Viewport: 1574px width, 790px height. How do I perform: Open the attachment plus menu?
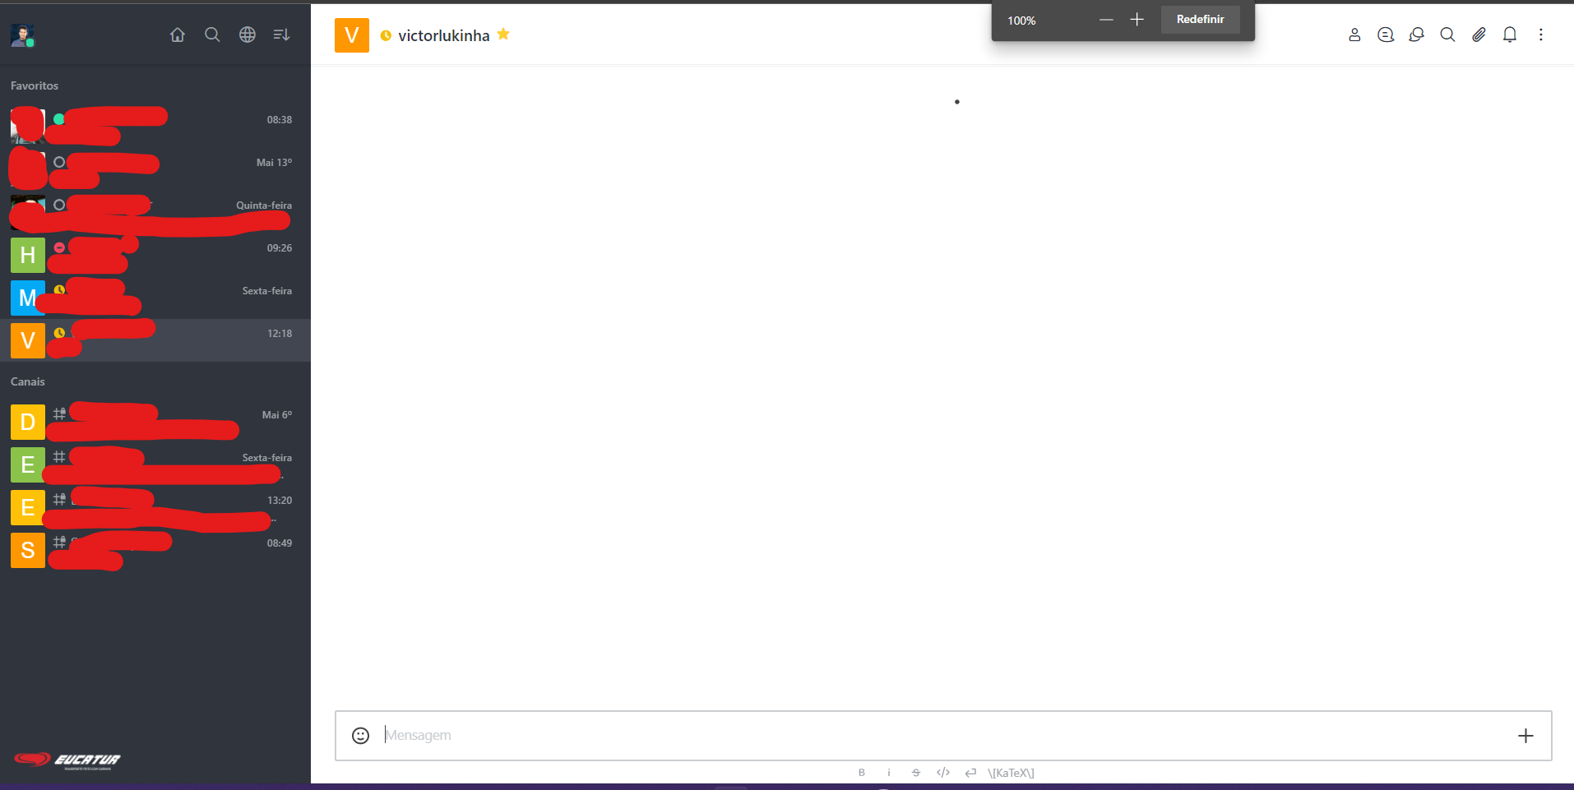tap(1525, 736)
